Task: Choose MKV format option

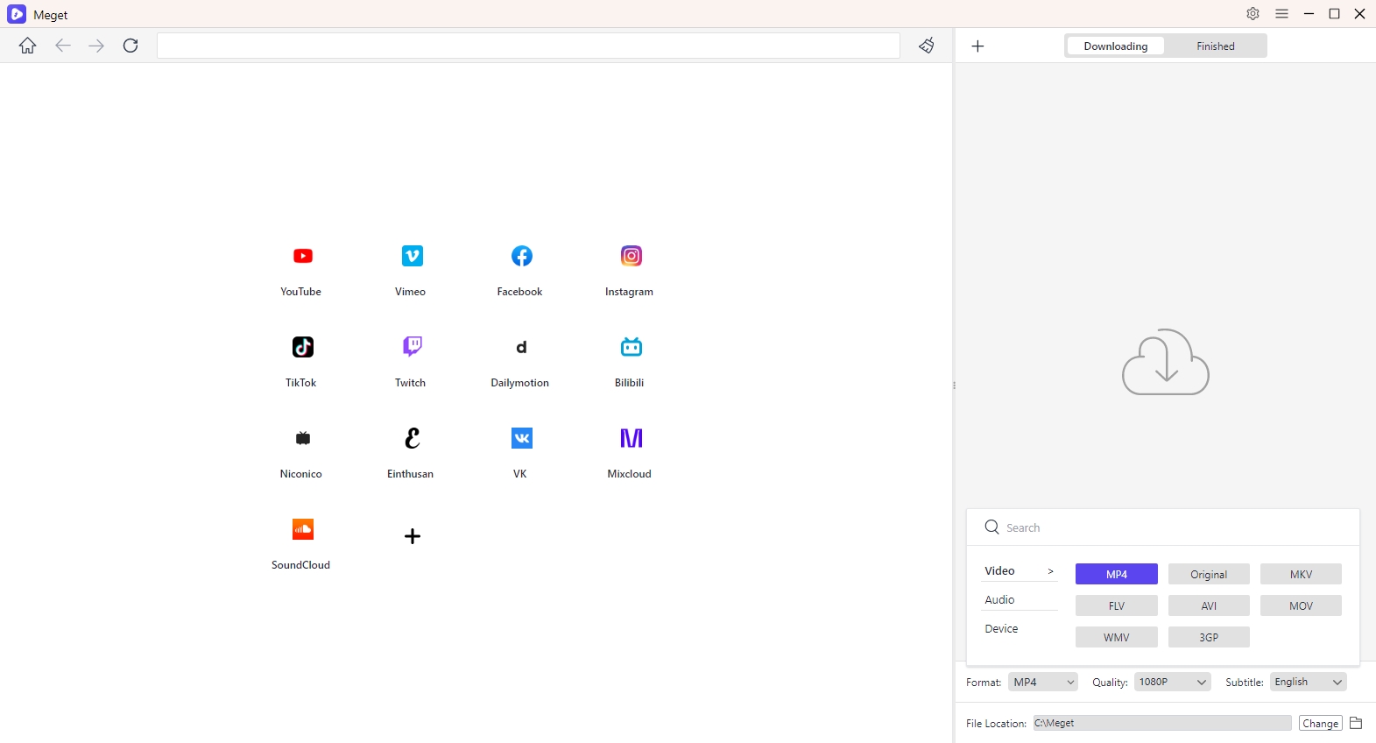Action: click(x=1301, y=574)
